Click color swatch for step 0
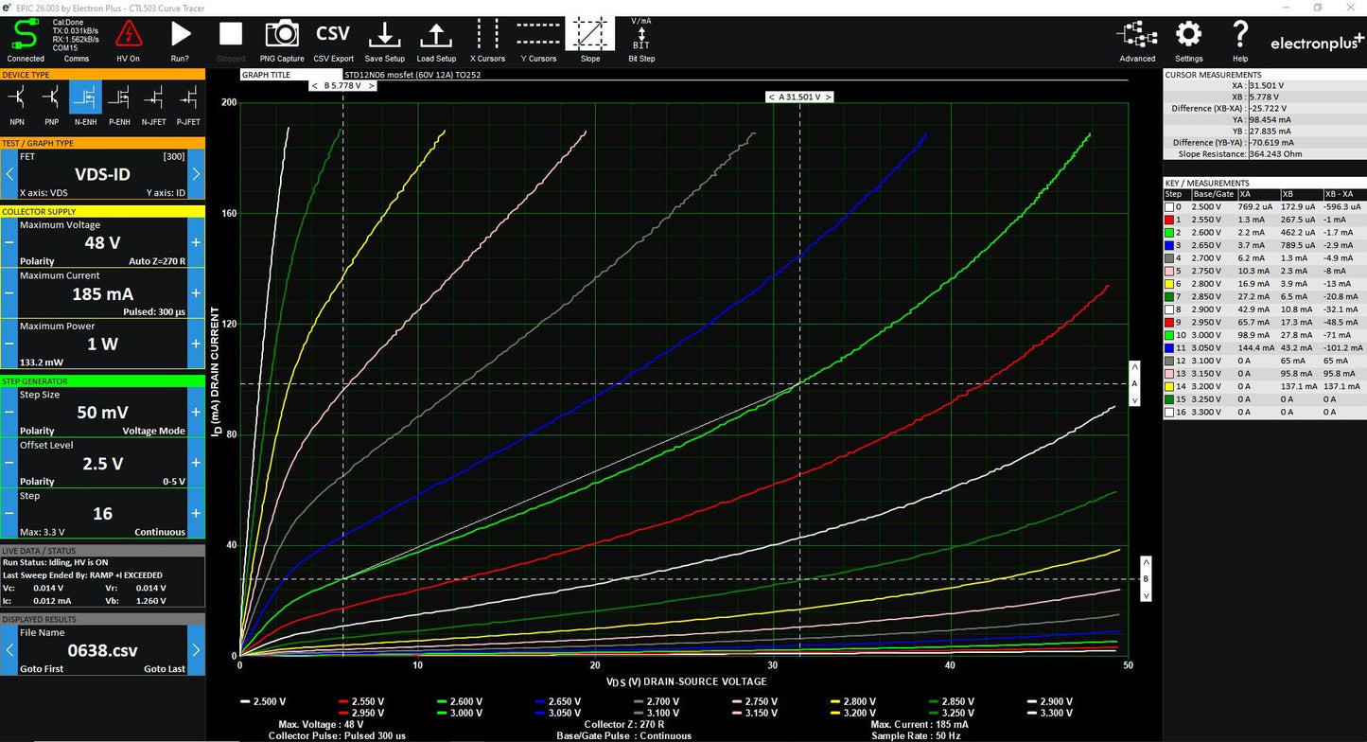1367x742 pixels. pos(1170,206)
